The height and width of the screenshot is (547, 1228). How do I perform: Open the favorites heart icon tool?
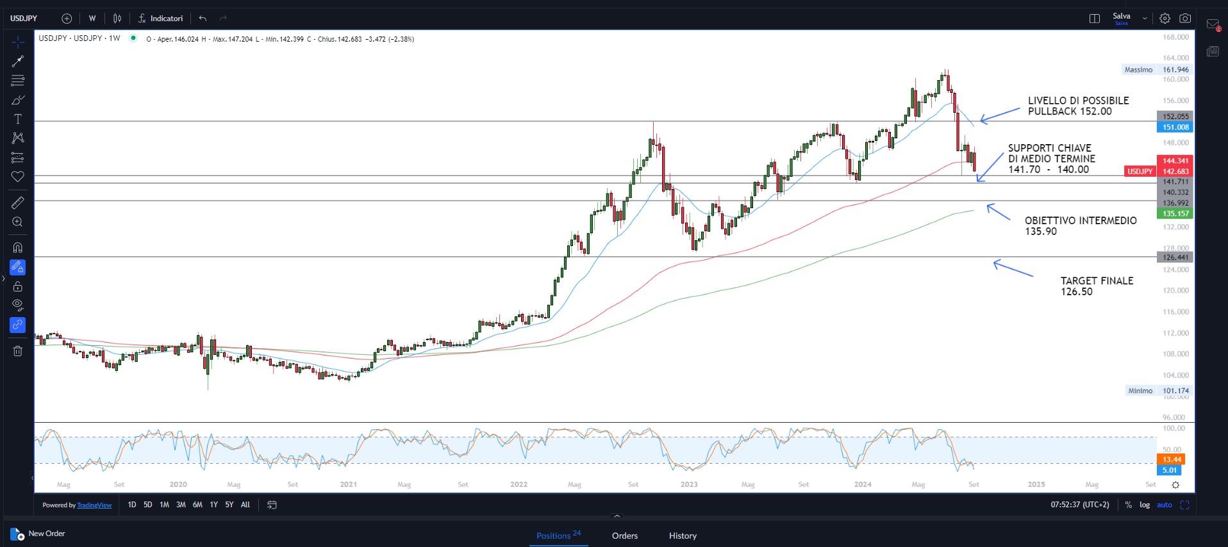pyautogui.click(x=18, y=177)
